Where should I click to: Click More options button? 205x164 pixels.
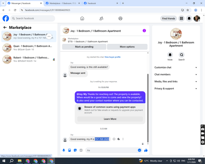click(127, 47)
